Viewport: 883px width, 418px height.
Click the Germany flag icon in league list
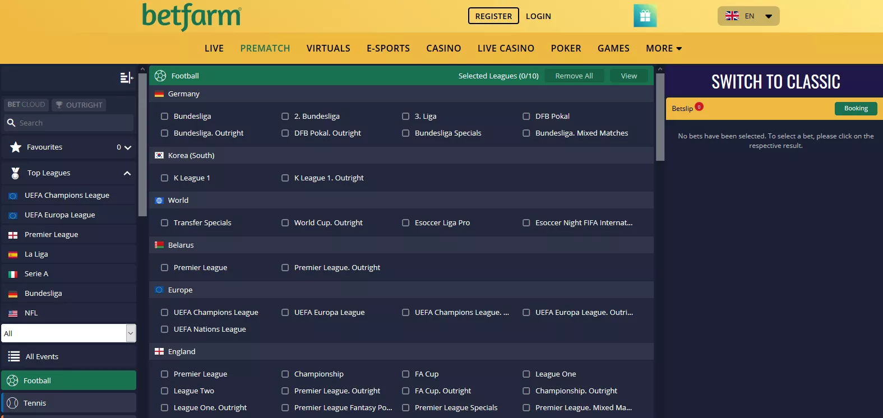point(159,94)
